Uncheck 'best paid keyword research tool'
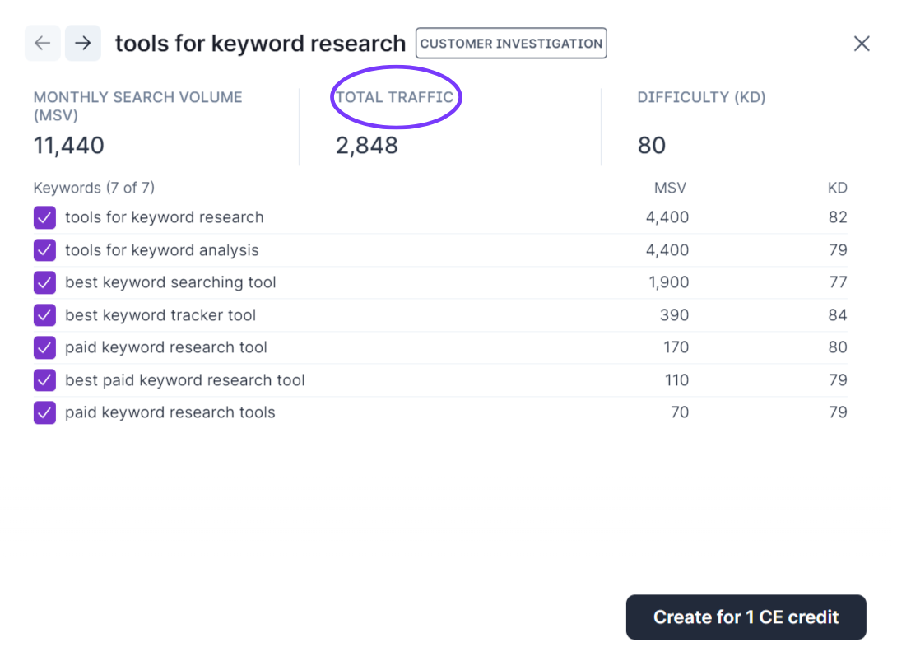Screen dimensions: 897x647 [x=44, y=380]
